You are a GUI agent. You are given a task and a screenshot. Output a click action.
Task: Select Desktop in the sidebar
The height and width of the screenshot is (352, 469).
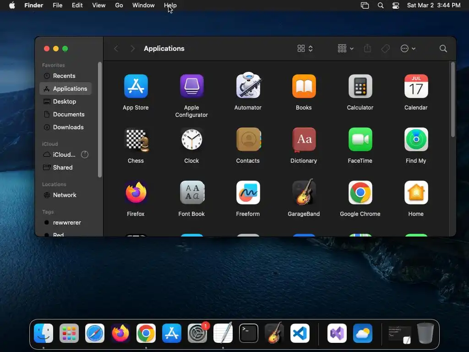pyautogui.click(x=65, y=101)
